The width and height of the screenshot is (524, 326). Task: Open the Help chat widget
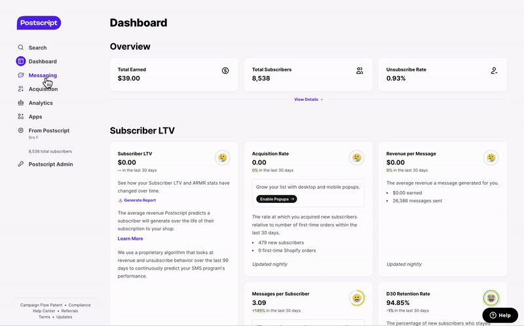500,315
